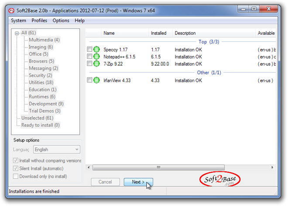Click Installation OK in the IrfanView row
288x206 pixels.
point(188,81)
